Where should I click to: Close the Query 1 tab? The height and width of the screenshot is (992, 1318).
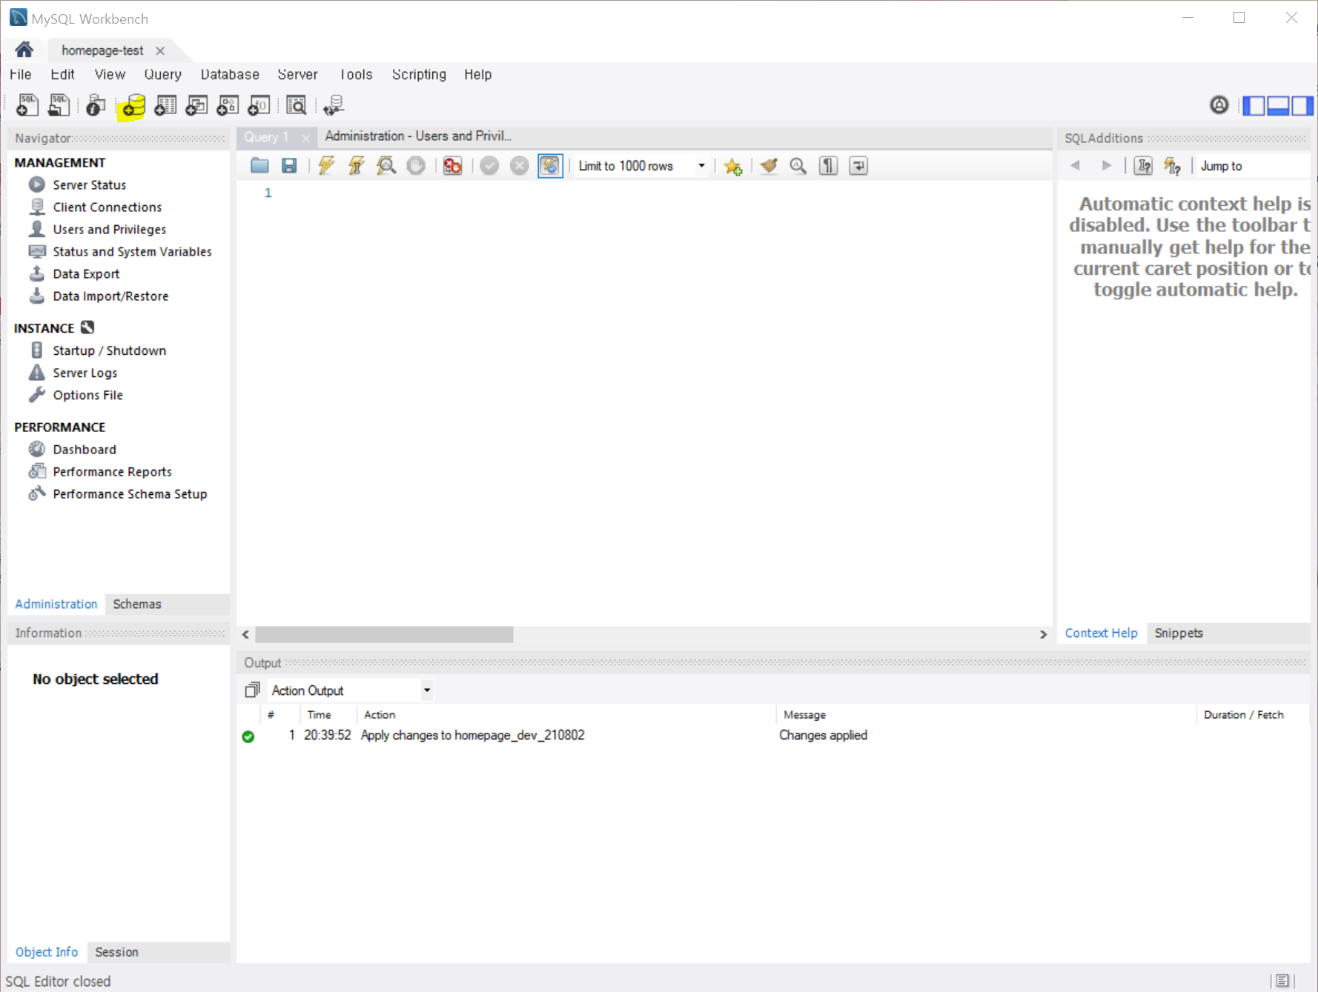point(305,138)
